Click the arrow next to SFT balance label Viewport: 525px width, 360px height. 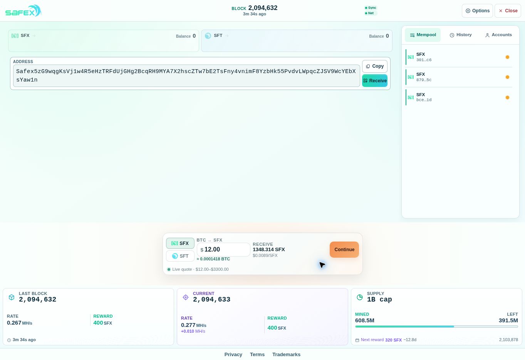[227, 36]
